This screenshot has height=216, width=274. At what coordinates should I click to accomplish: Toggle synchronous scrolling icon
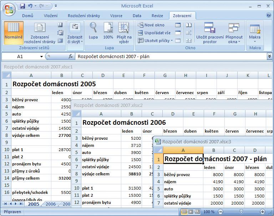[189, 33]
